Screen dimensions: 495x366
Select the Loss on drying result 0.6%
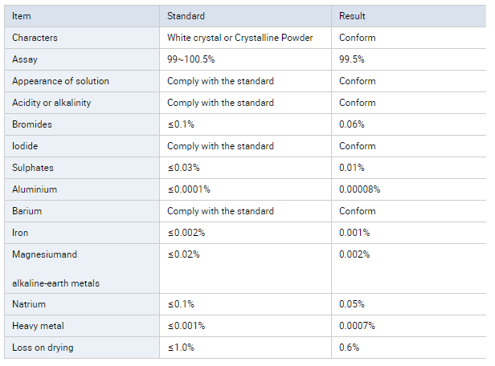tap(350, 348)
